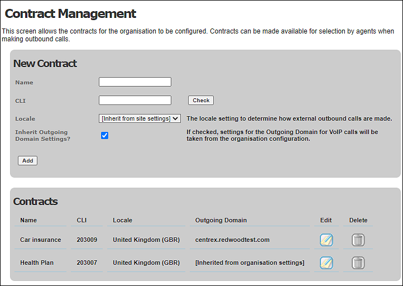Click the Inherited from organisation settings cell

tap(250, 263)
